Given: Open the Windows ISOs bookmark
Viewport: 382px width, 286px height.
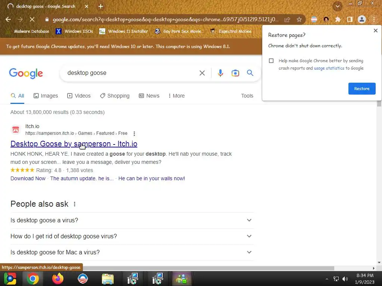Looking at the screenshot, I should click(x=74, y=31).
